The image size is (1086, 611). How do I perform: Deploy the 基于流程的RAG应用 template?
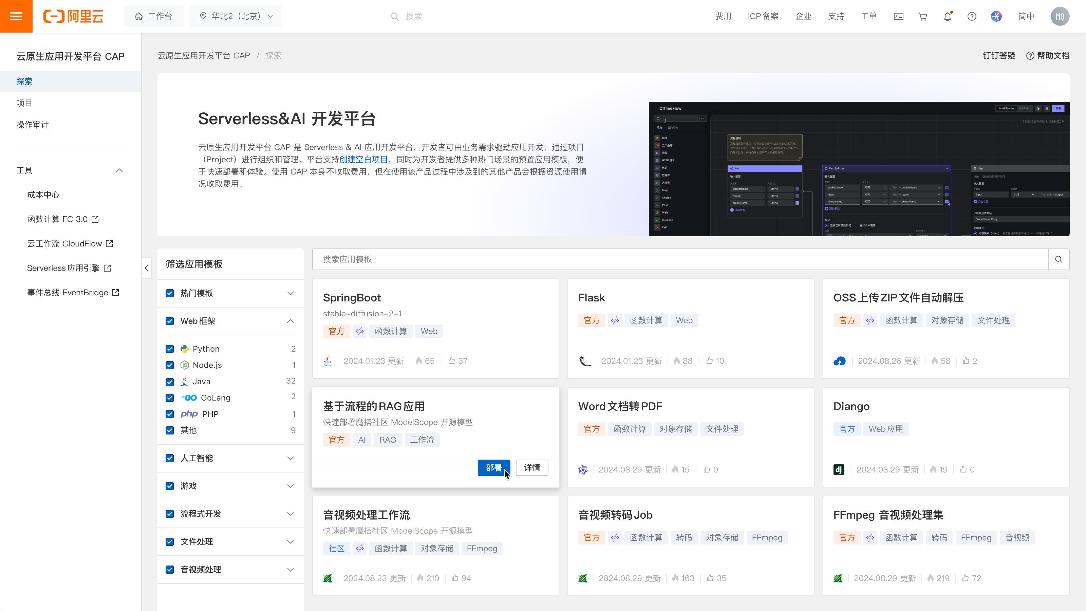pyautogui.click(x=494, y=468)
